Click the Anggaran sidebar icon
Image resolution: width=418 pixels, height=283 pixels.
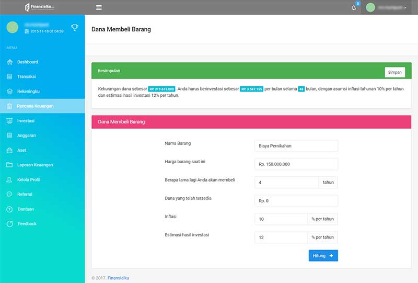point(9,135)
